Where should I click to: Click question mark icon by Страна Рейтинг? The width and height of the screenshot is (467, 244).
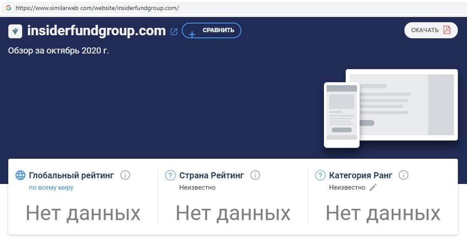click(x=170, y=175)
